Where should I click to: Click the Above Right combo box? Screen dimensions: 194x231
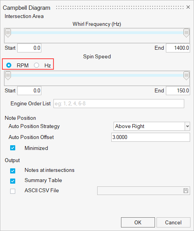(152, 126)
